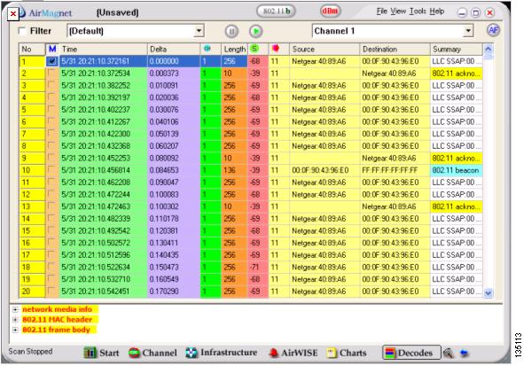Click source 00:0F:90:43:96:E0 in row 10

tap(325, 170)
